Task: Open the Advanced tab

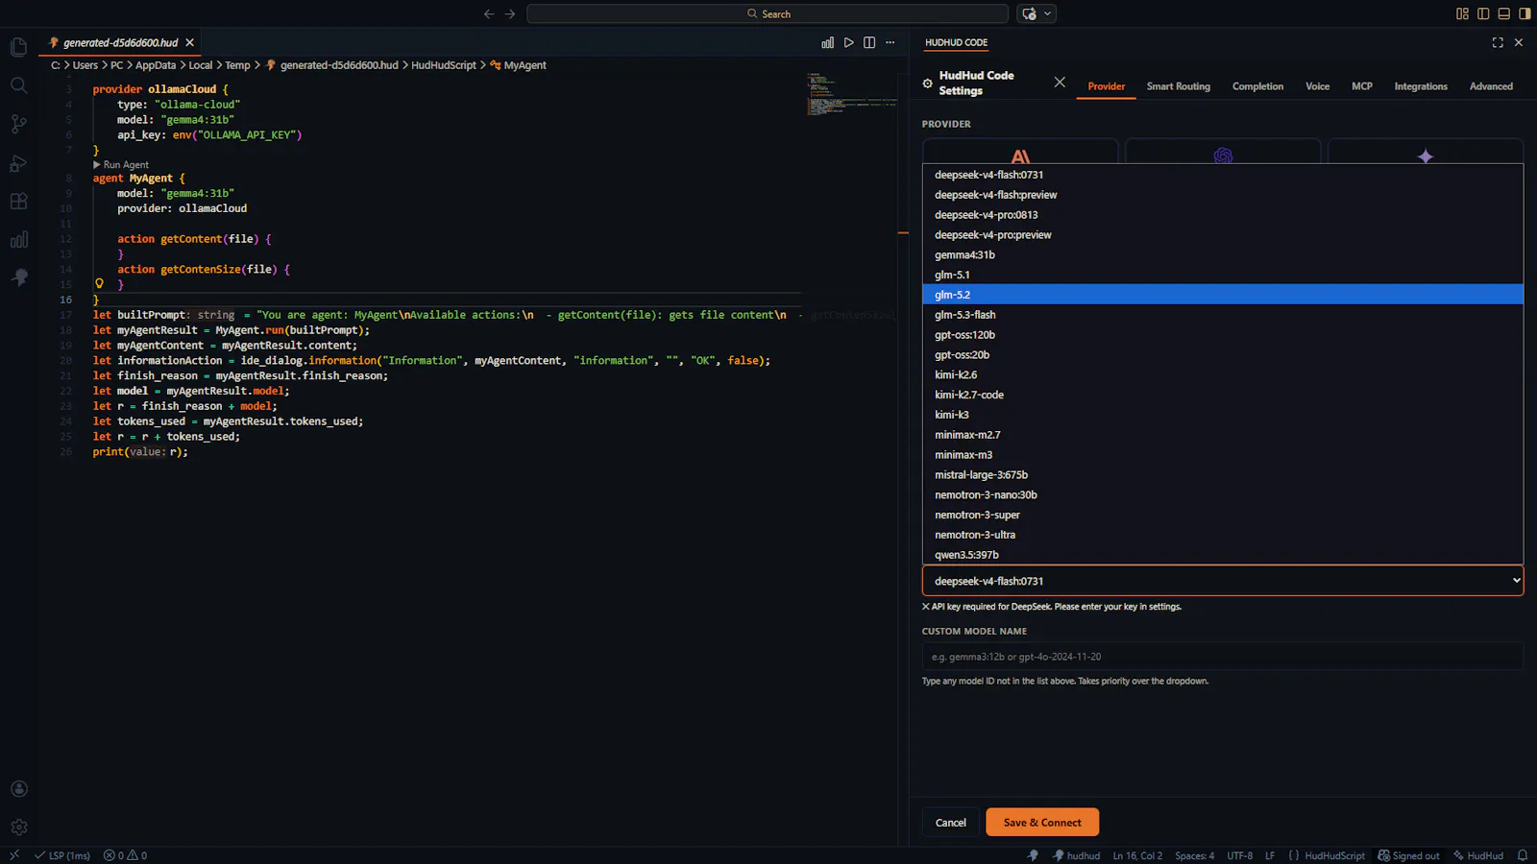Action: [1491, 86]
